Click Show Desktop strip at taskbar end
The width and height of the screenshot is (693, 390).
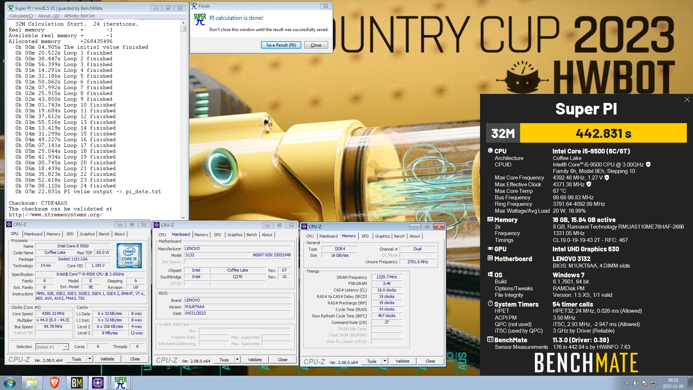point(690,383)
